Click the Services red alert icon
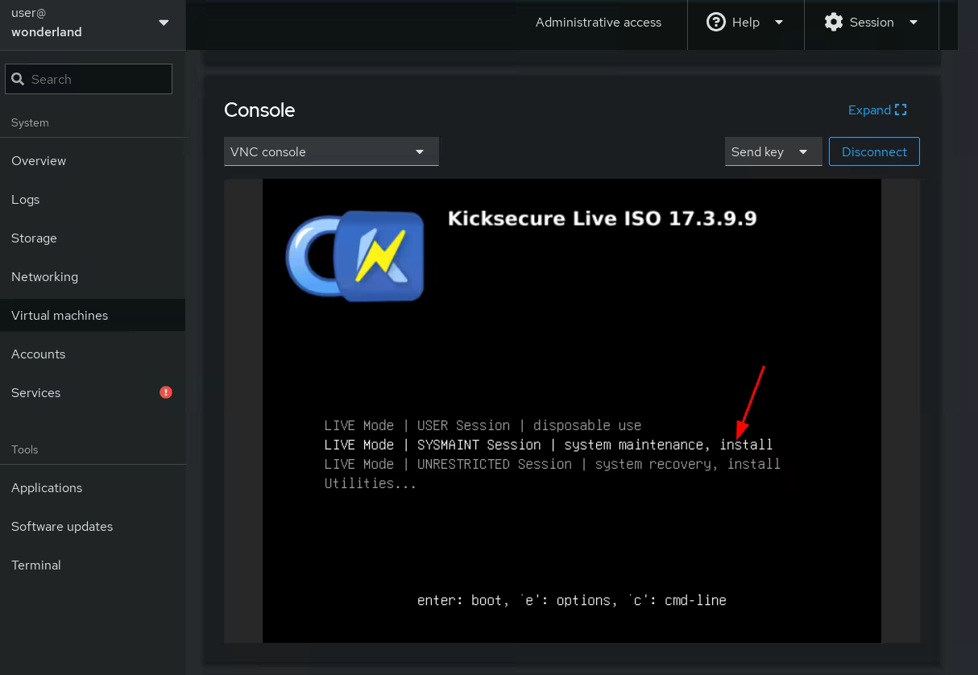This screenshot has width=978, height=675. [166, 392]
